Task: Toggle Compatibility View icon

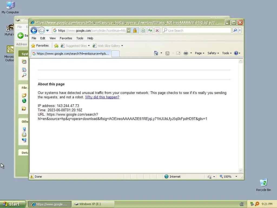Action: coord(143,30)
